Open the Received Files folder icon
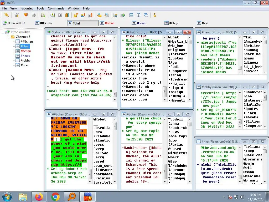Image resolution: width=269 pixels, height=202 pixels. 99,15
